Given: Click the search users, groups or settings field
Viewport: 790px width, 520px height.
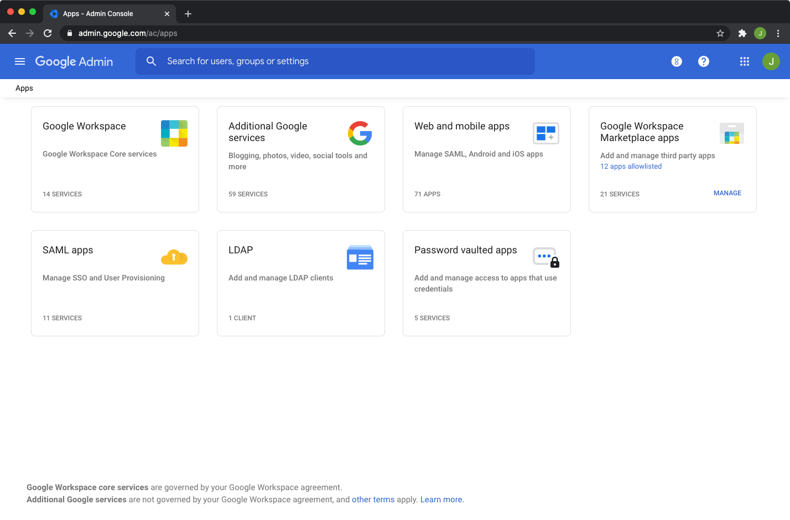Looking at the screenshot, I should pyautogui.click(x=335, y=61).
